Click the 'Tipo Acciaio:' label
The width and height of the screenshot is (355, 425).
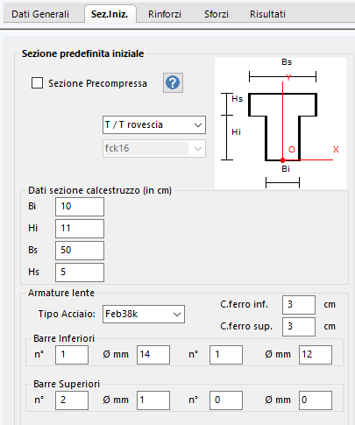(67, 315)
